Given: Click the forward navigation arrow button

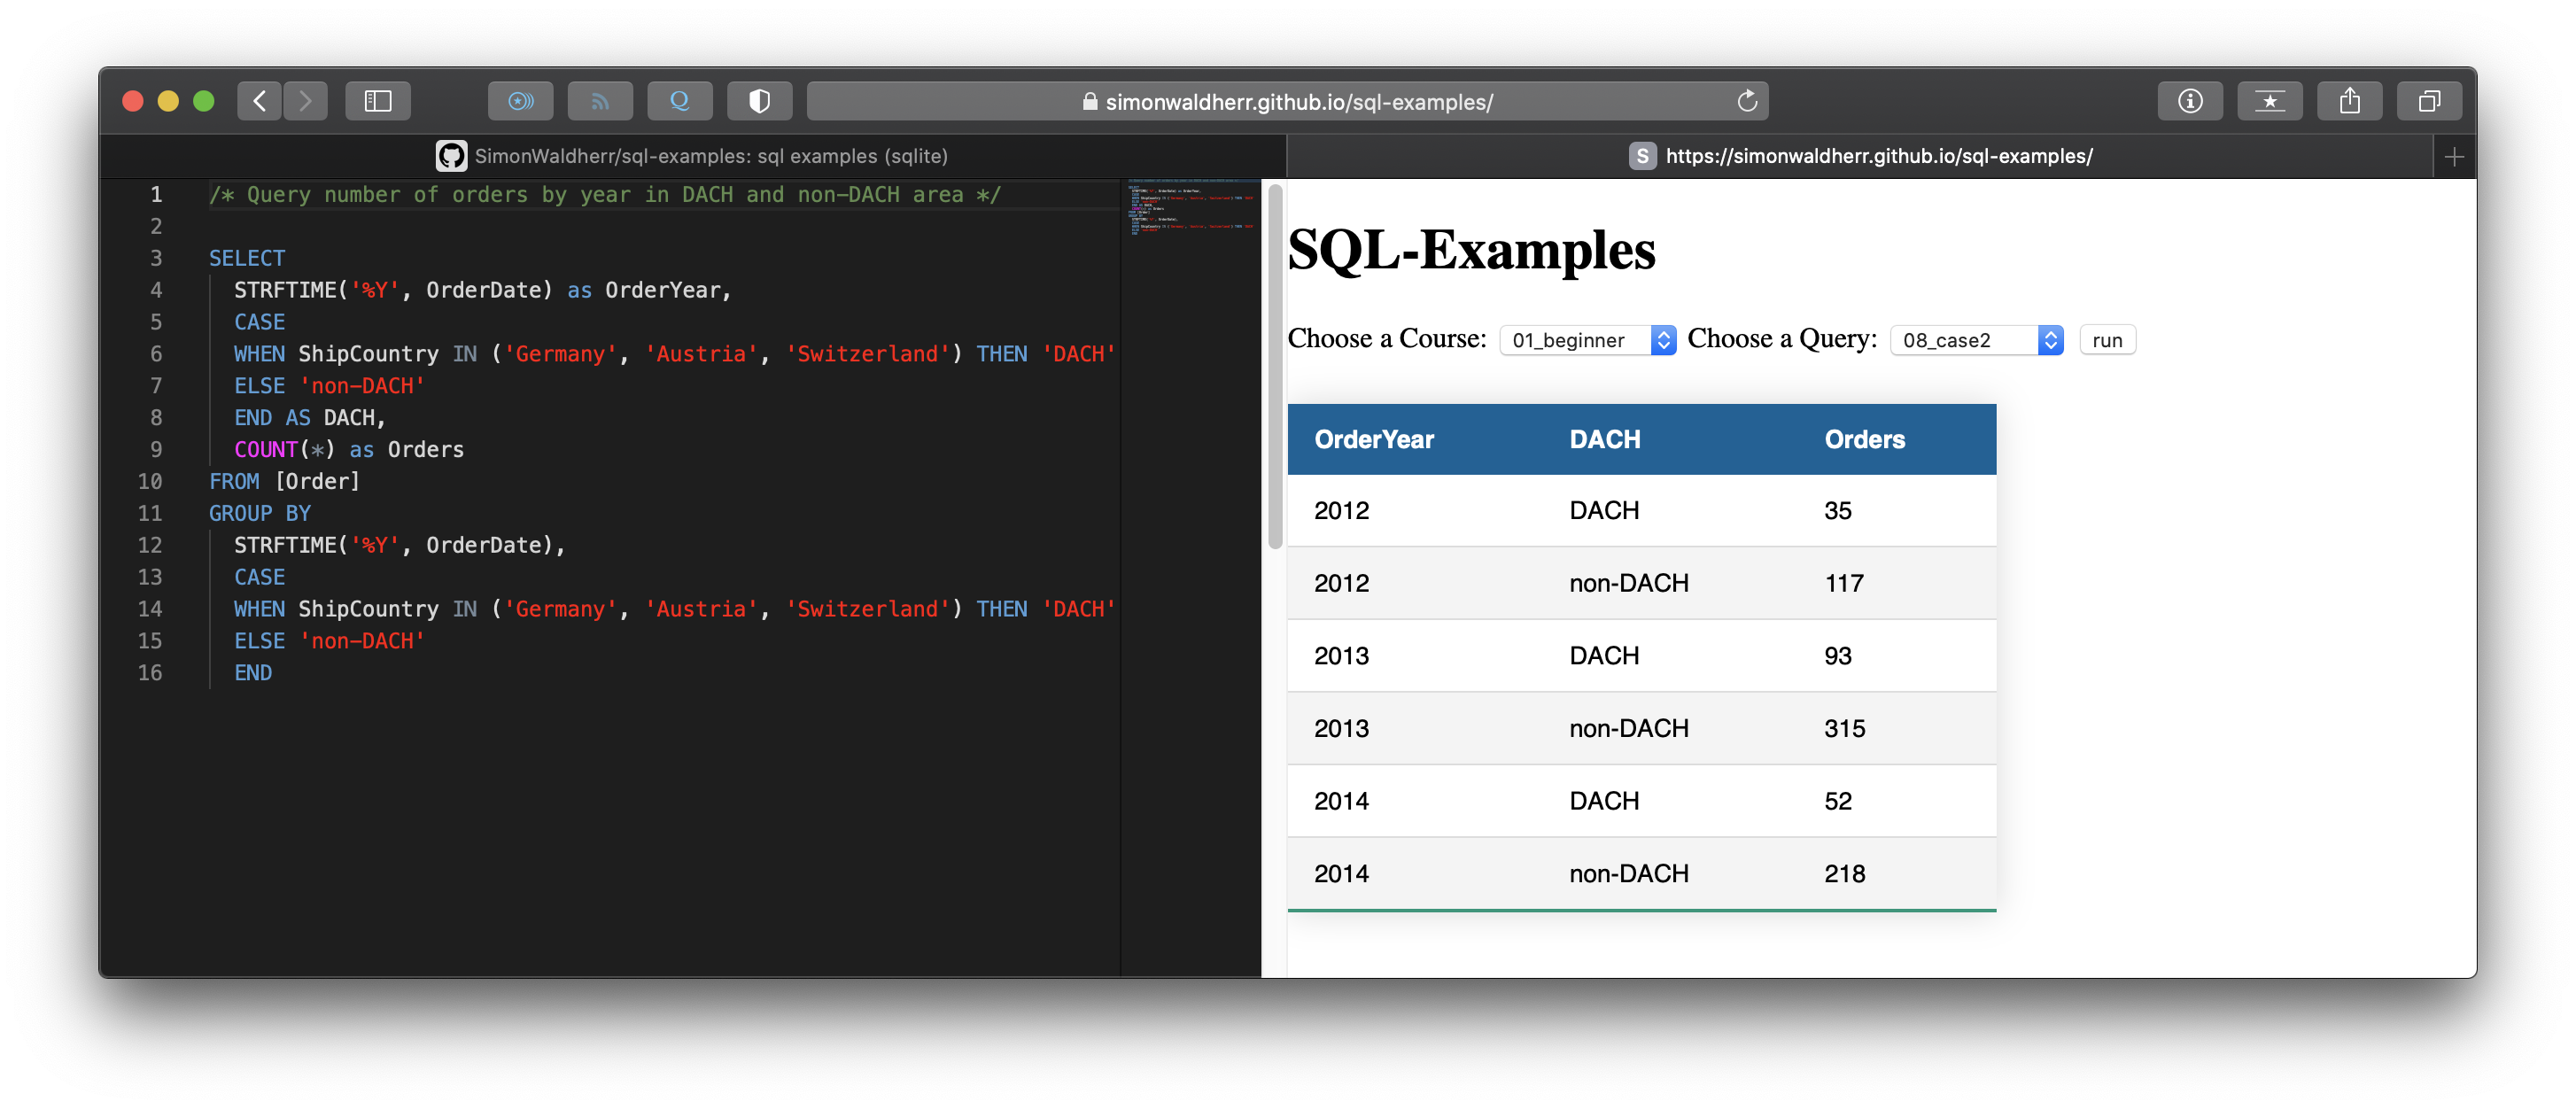Looking at the screenshot, I should click(x=306, y=102).
